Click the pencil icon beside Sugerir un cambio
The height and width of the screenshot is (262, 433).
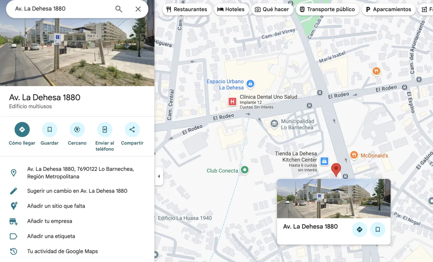[x=13, y=191]
